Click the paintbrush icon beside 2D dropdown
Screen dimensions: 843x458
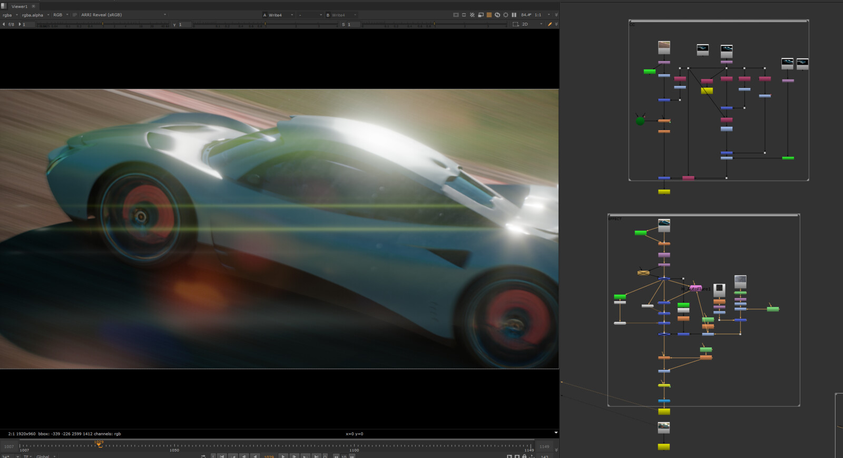tap(550, 24)
